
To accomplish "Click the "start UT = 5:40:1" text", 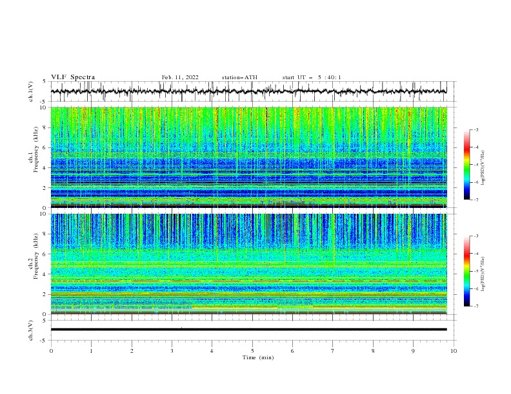I will tap(312, 77).
